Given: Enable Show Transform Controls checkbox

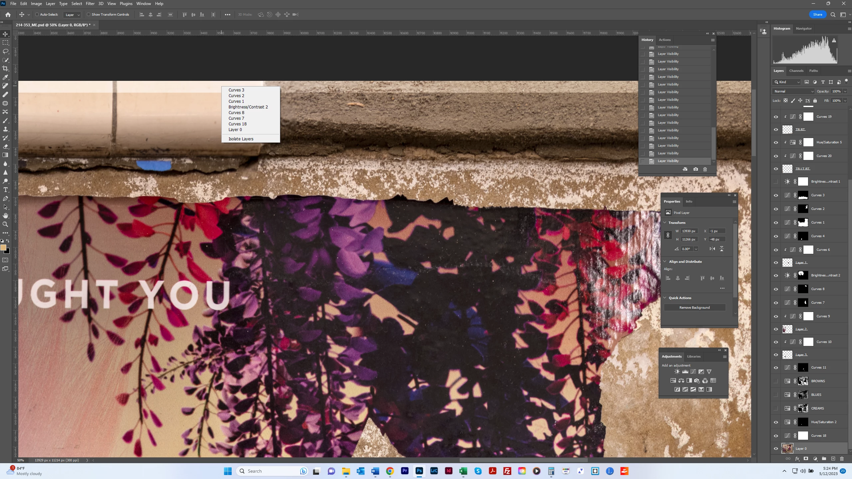Looking at the screenshot, I should [x=89, y=14].
